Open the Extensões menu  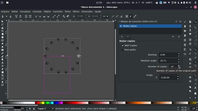coord(87,11)
